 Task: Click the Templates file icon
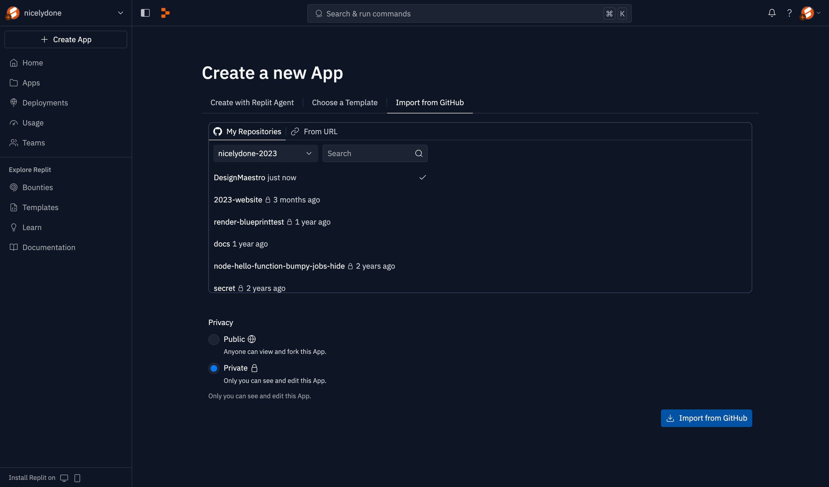(13, 207)
